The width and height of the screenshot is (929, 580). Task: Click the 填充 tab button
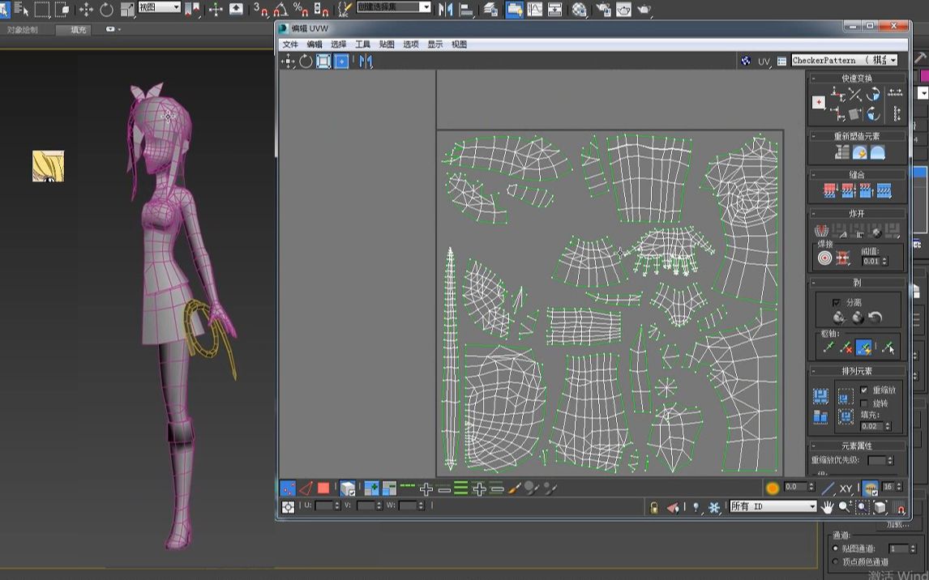click(79, 30)
